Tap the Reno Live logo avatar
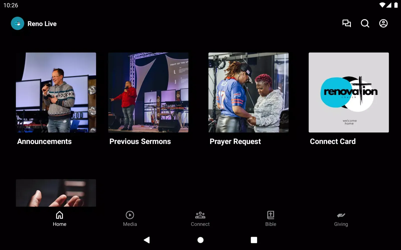 (x=18, y=23)
